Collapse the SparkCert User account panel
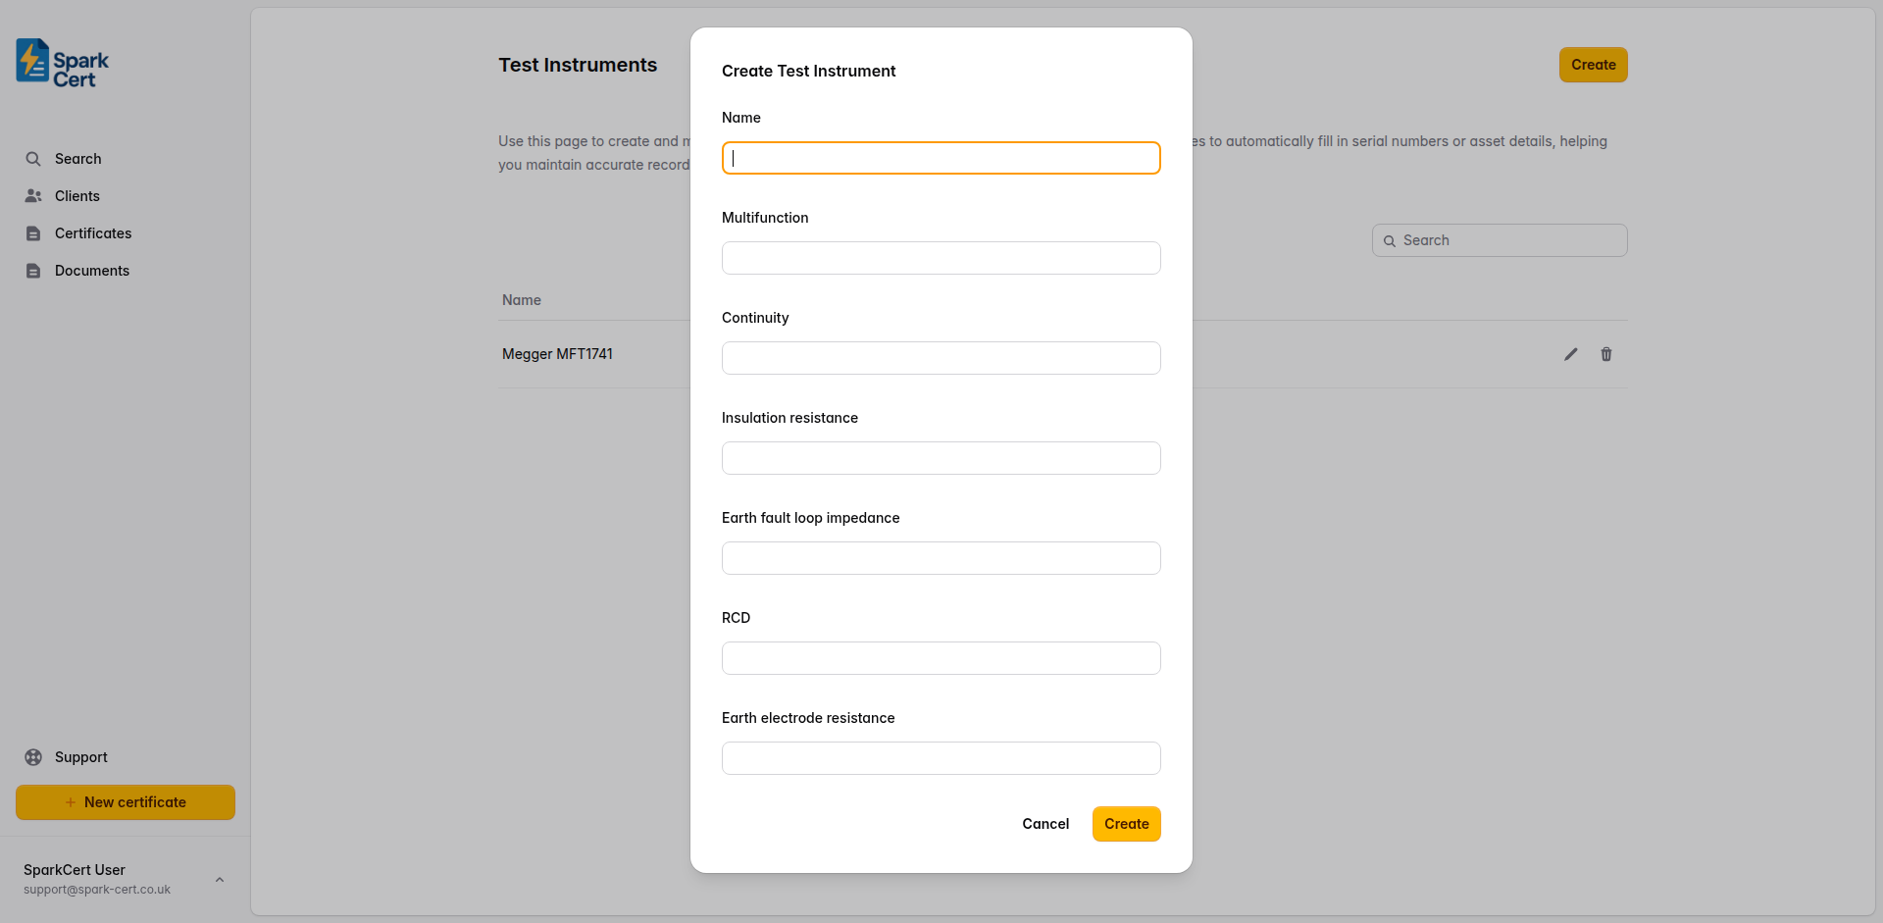Viewport: 1883px width, 923px height. [x=220, y=880]
